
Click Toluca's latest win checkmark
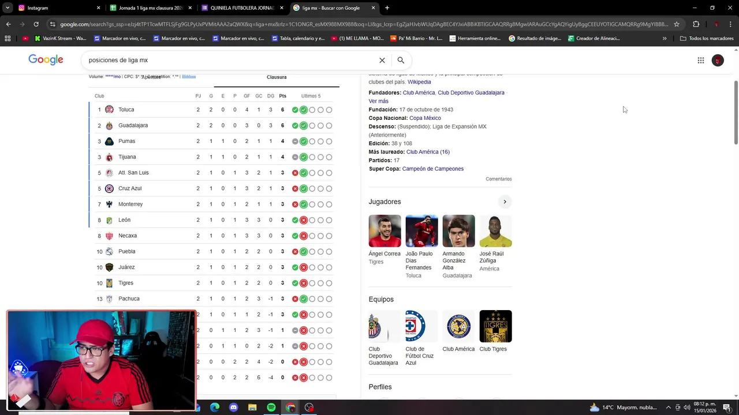(303, 110)
